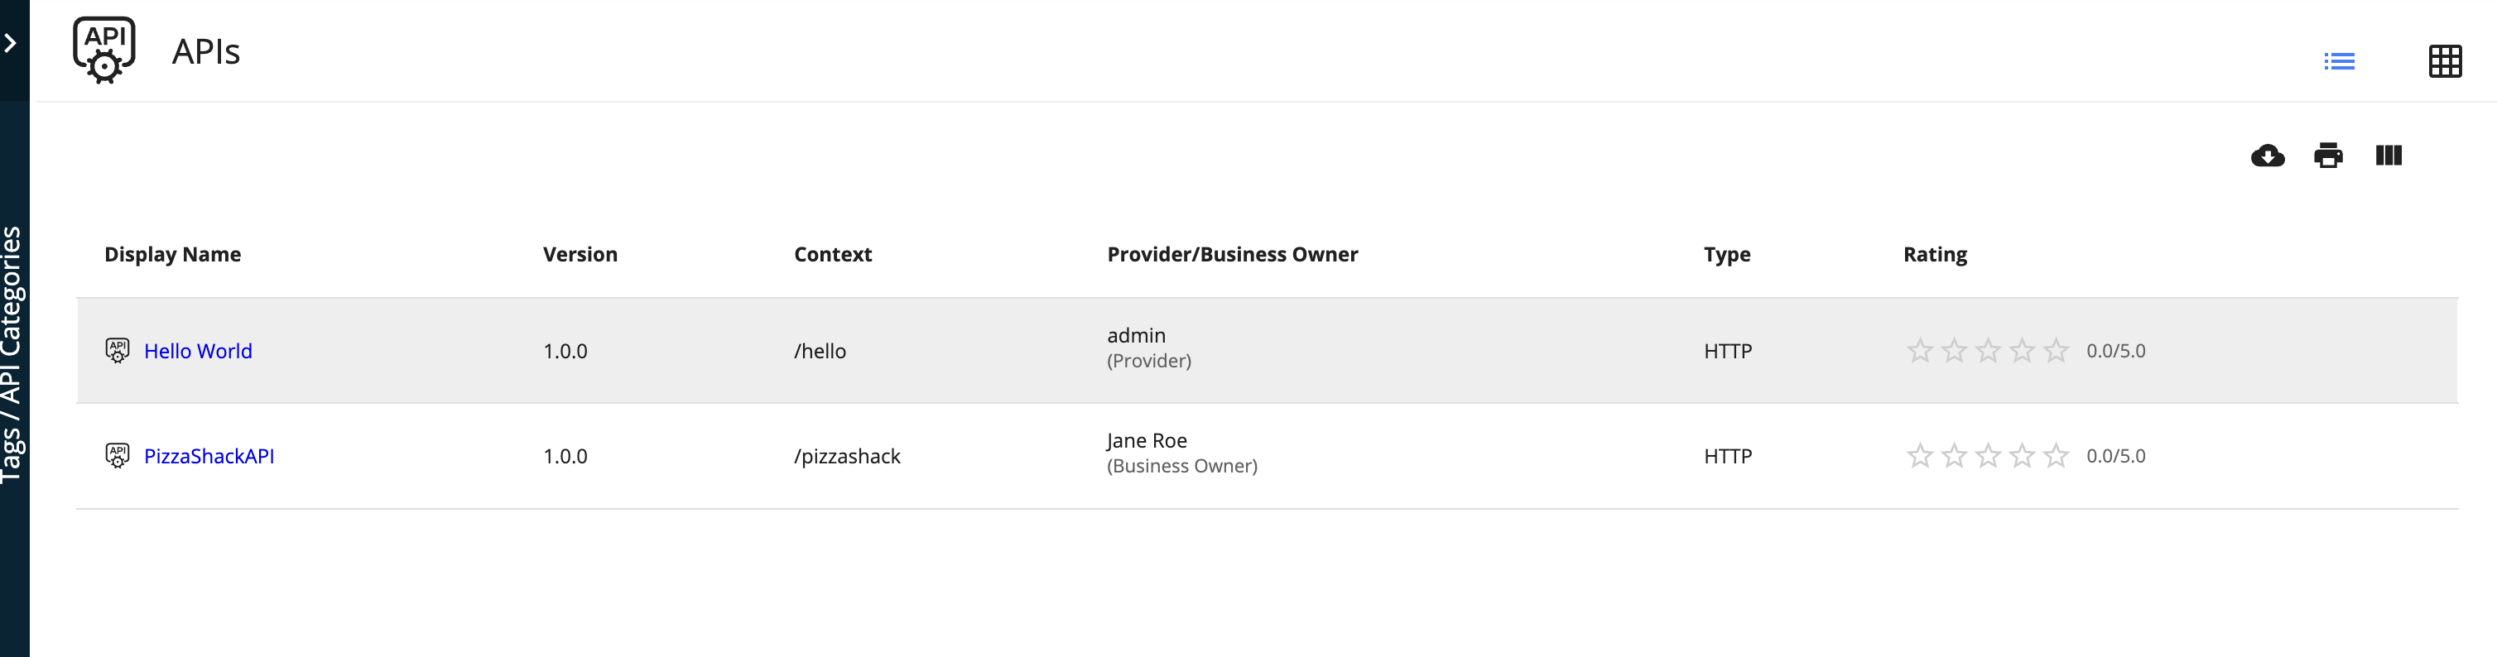Switch to grid view layout
The image size is (2497, 657).
point(2444,62)
